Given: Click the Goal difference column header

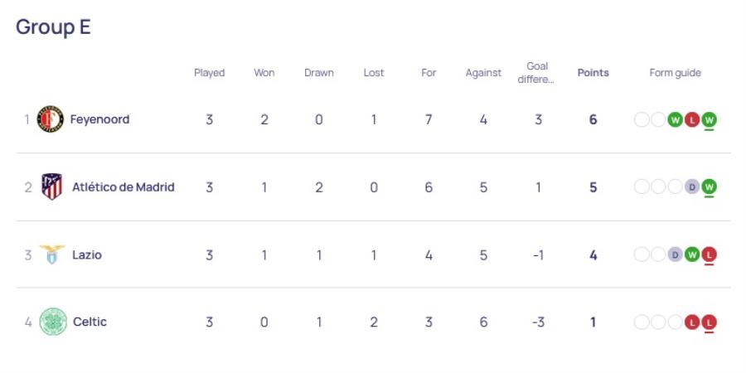Looking at the screenshot, I should click(x=537, y=73).
